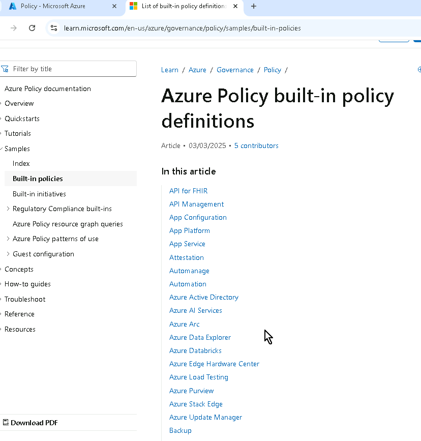Expand Guest configuration chevron
421x441 pixels.
[x=8, y=254]
